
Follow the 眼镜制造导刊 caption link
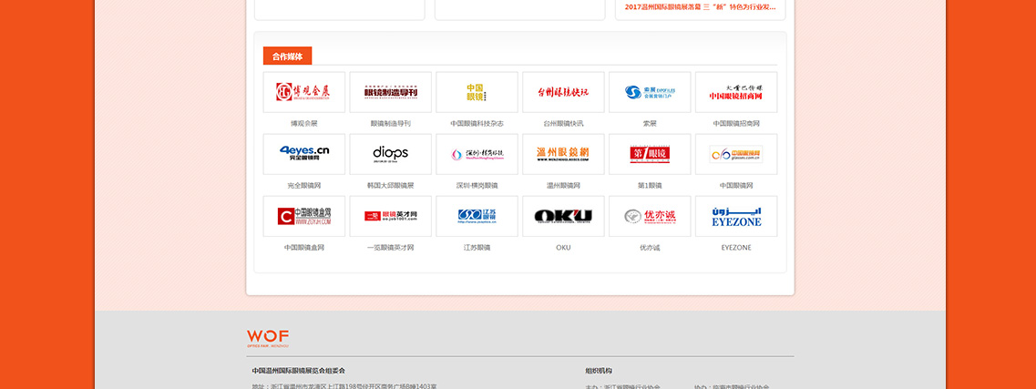pyautogui.click(x=391, y=124)
